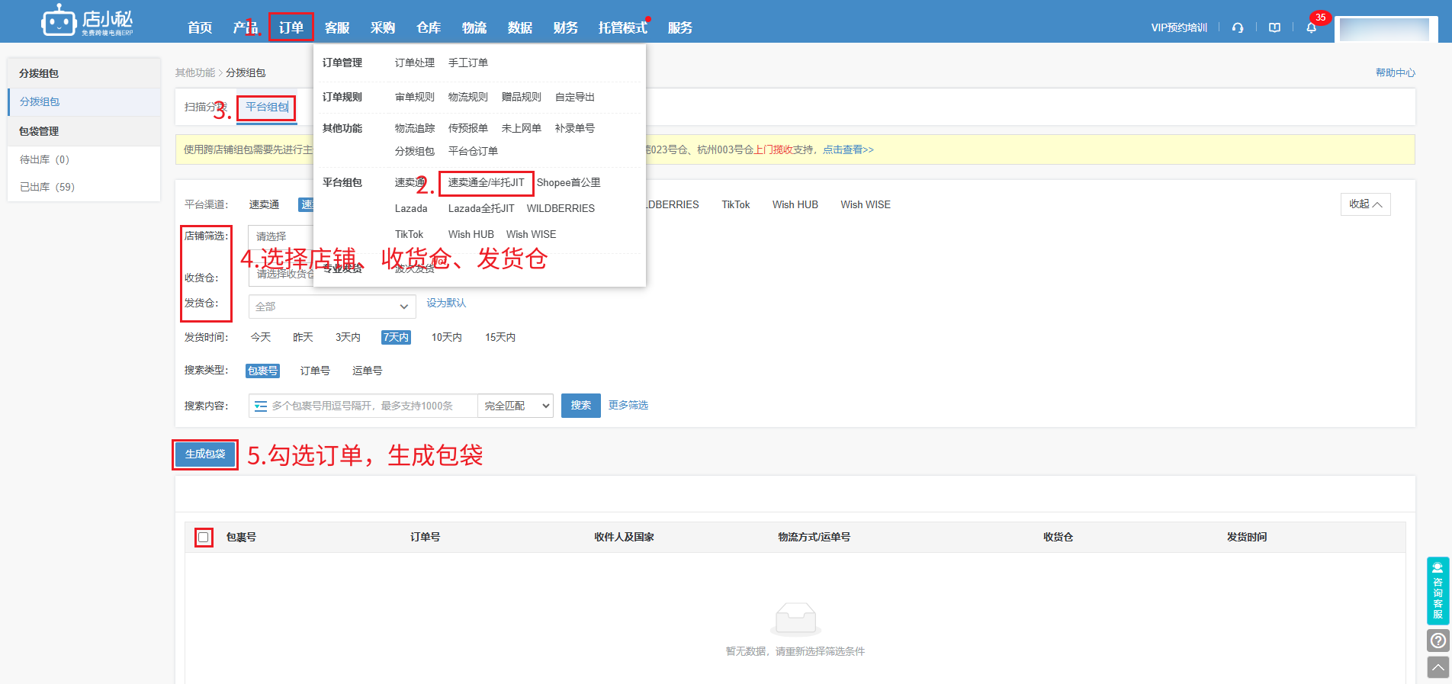The height and width of the screenshot is (684, 1452).
Task: Open the 完全匹配 match mode dropdown
Action: tap(516, 406)
